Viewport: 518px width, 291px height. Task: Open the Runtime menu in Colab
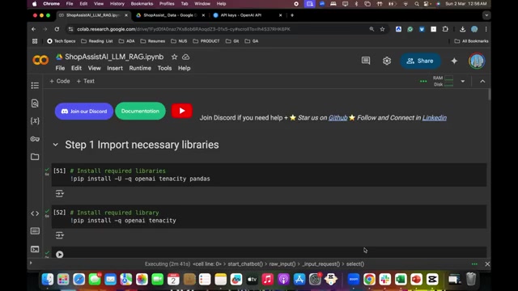pos(140,68)
